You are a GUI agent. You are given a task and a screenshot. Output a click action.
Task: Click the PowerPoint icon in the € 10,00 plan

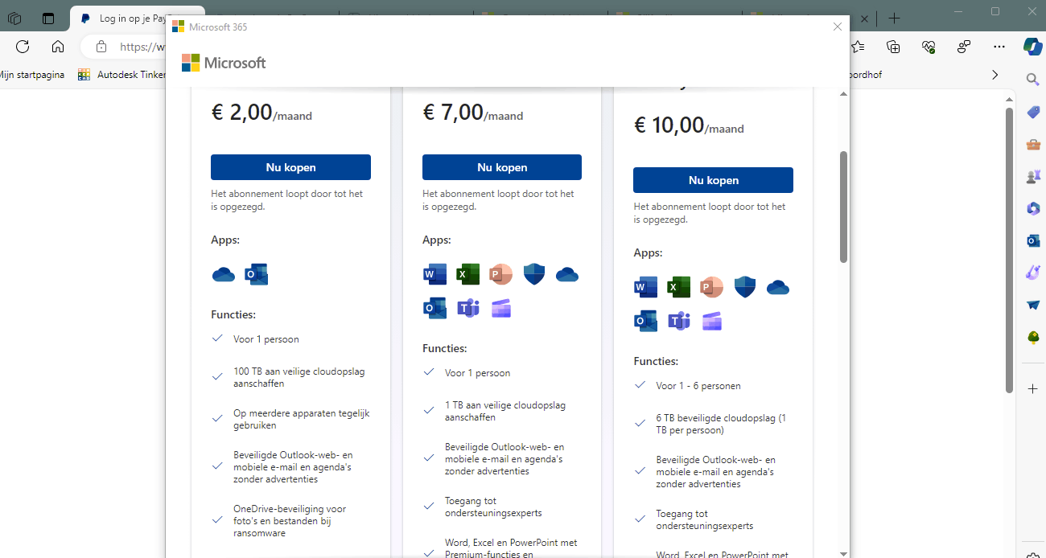point(711,287)
